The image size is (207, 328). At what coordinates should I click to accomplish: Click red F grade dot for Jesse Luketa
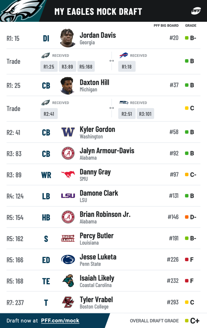coord(187,259)
